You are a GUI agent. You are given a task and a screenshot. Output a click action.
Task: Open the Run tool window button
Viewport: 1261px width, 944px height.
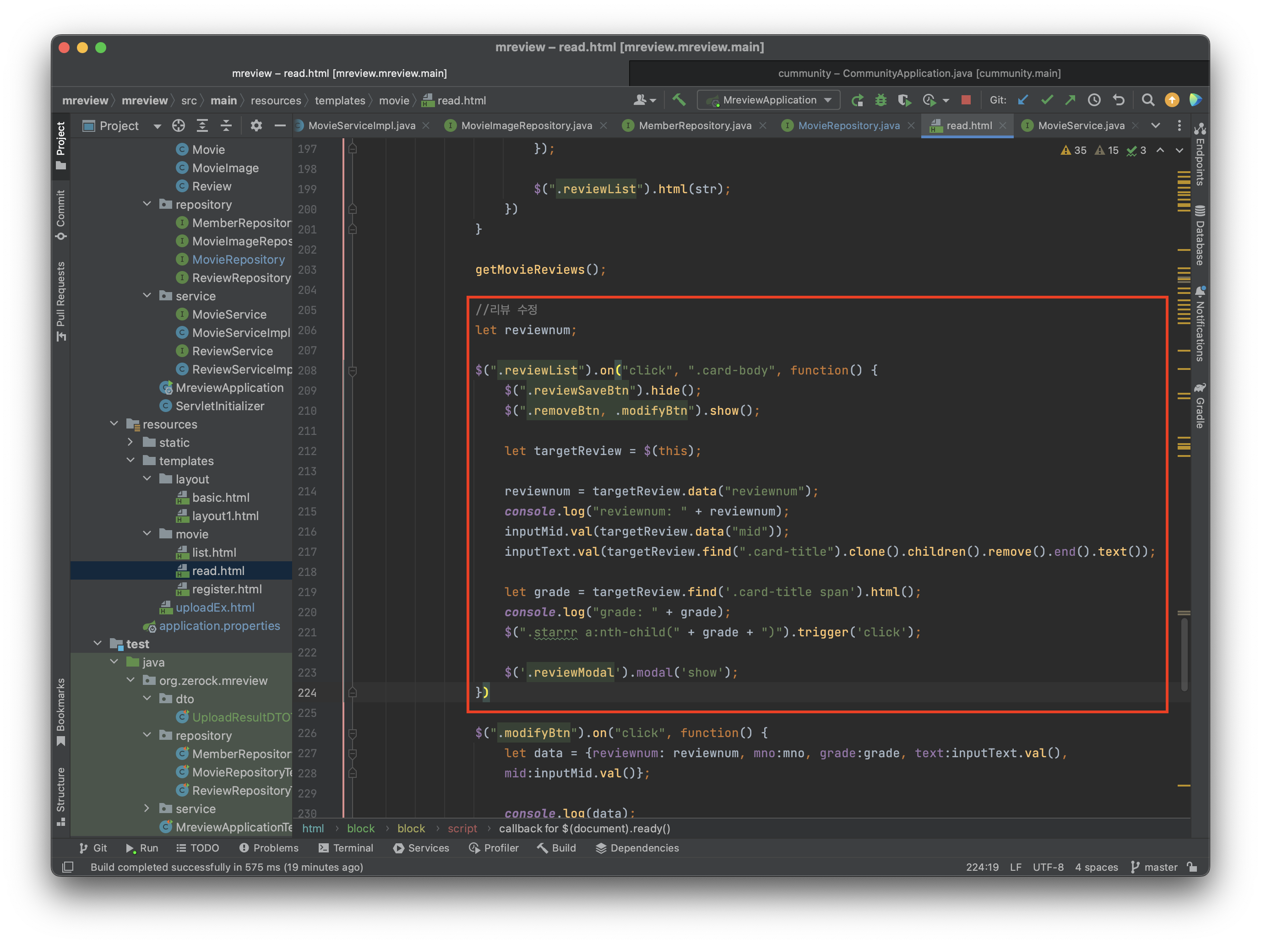141,848
